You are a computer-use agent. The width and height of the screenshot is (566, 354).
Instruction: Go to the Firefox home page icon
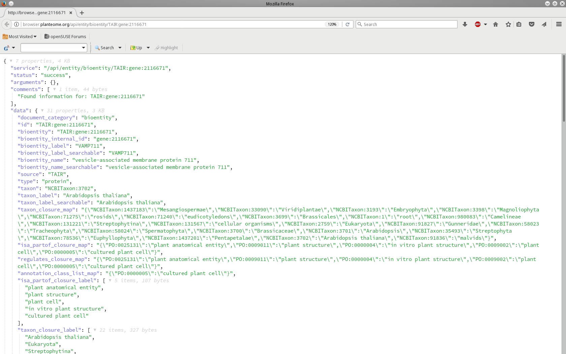496,24
